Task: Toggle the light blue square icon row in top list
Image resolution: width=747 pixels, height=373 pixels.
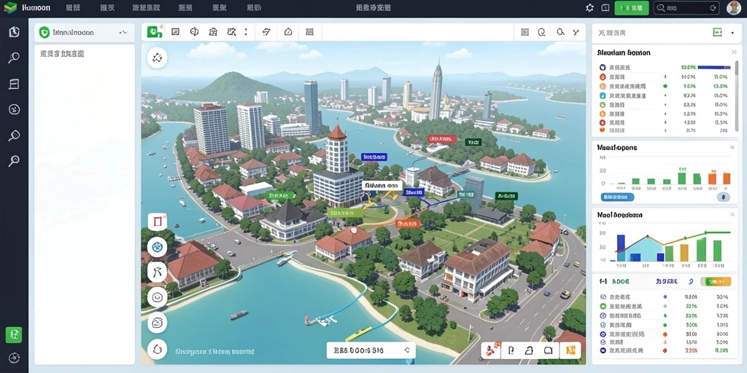Action: tap(602, 95)
